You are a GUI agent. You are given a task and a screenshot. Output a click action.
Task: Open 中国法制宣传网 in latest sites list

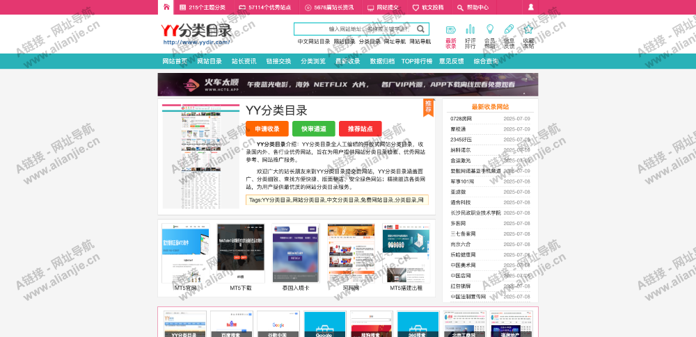point(468,297)
